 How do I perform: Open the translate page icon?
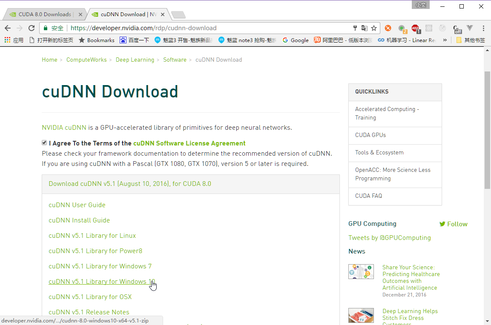coord(364,28)
